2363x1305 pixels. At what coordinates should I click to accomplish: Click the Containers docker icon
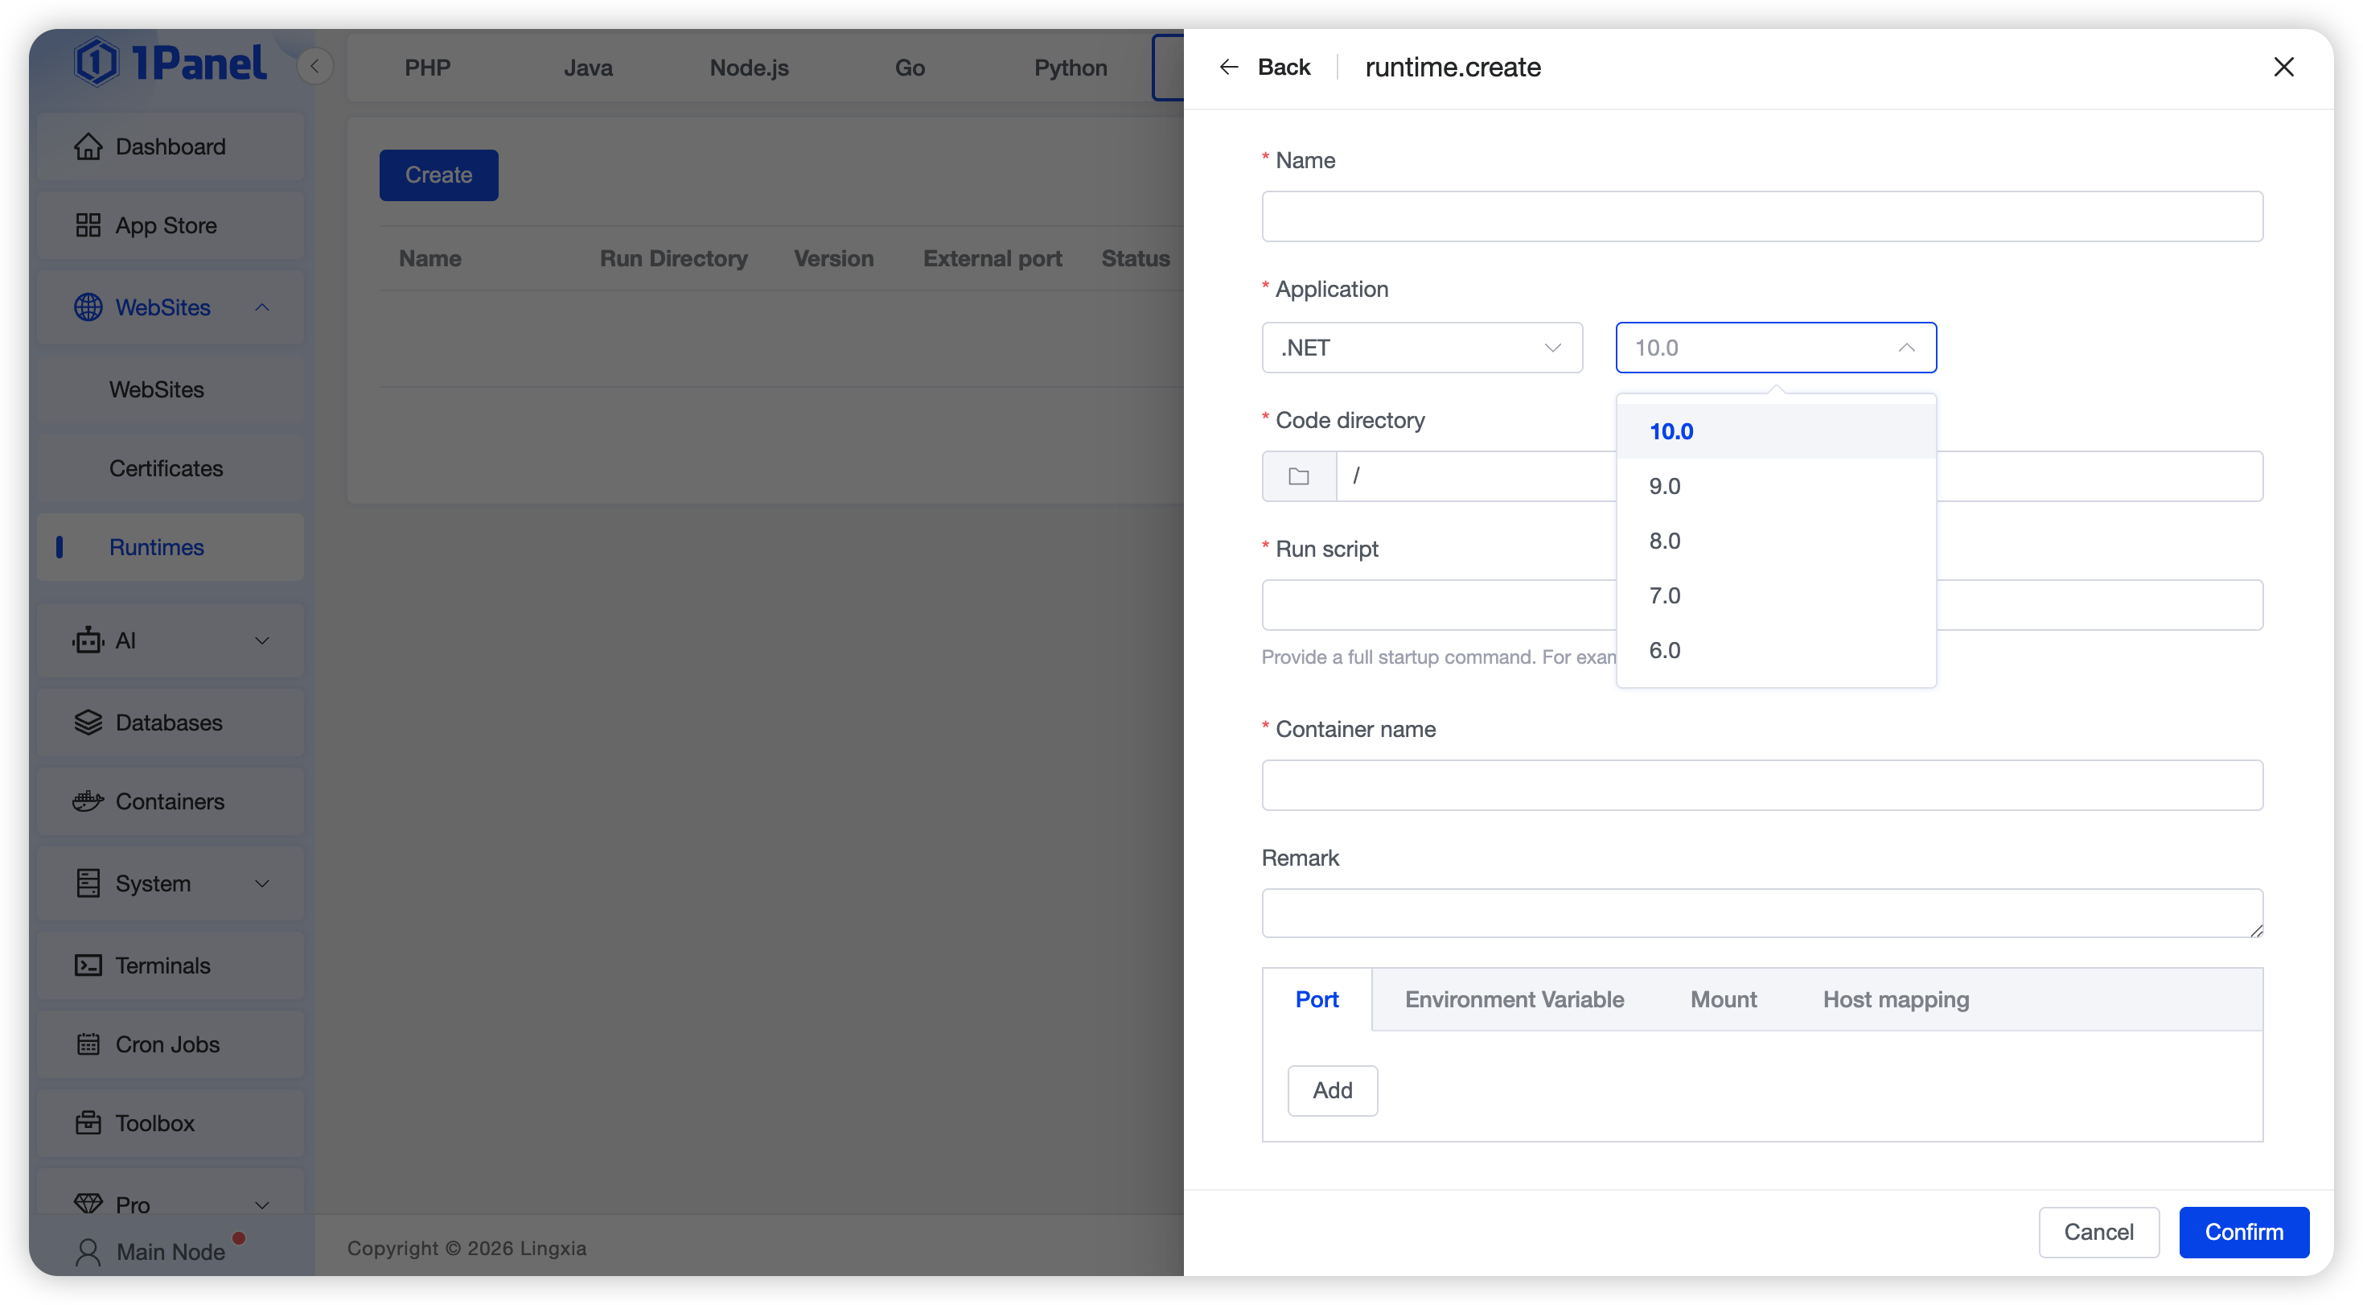(x=88, y=801)
